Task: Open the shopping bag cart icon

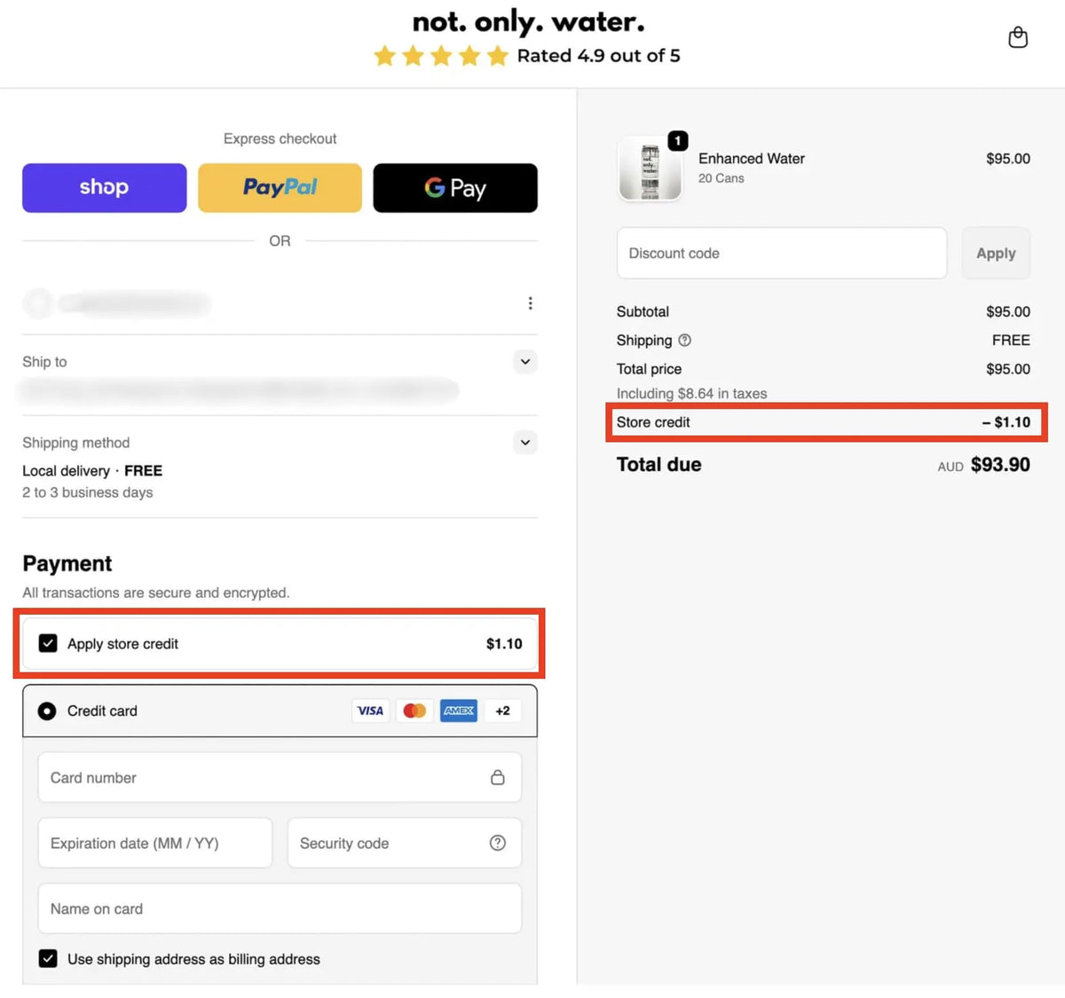Action: [x=1018, y=37]
